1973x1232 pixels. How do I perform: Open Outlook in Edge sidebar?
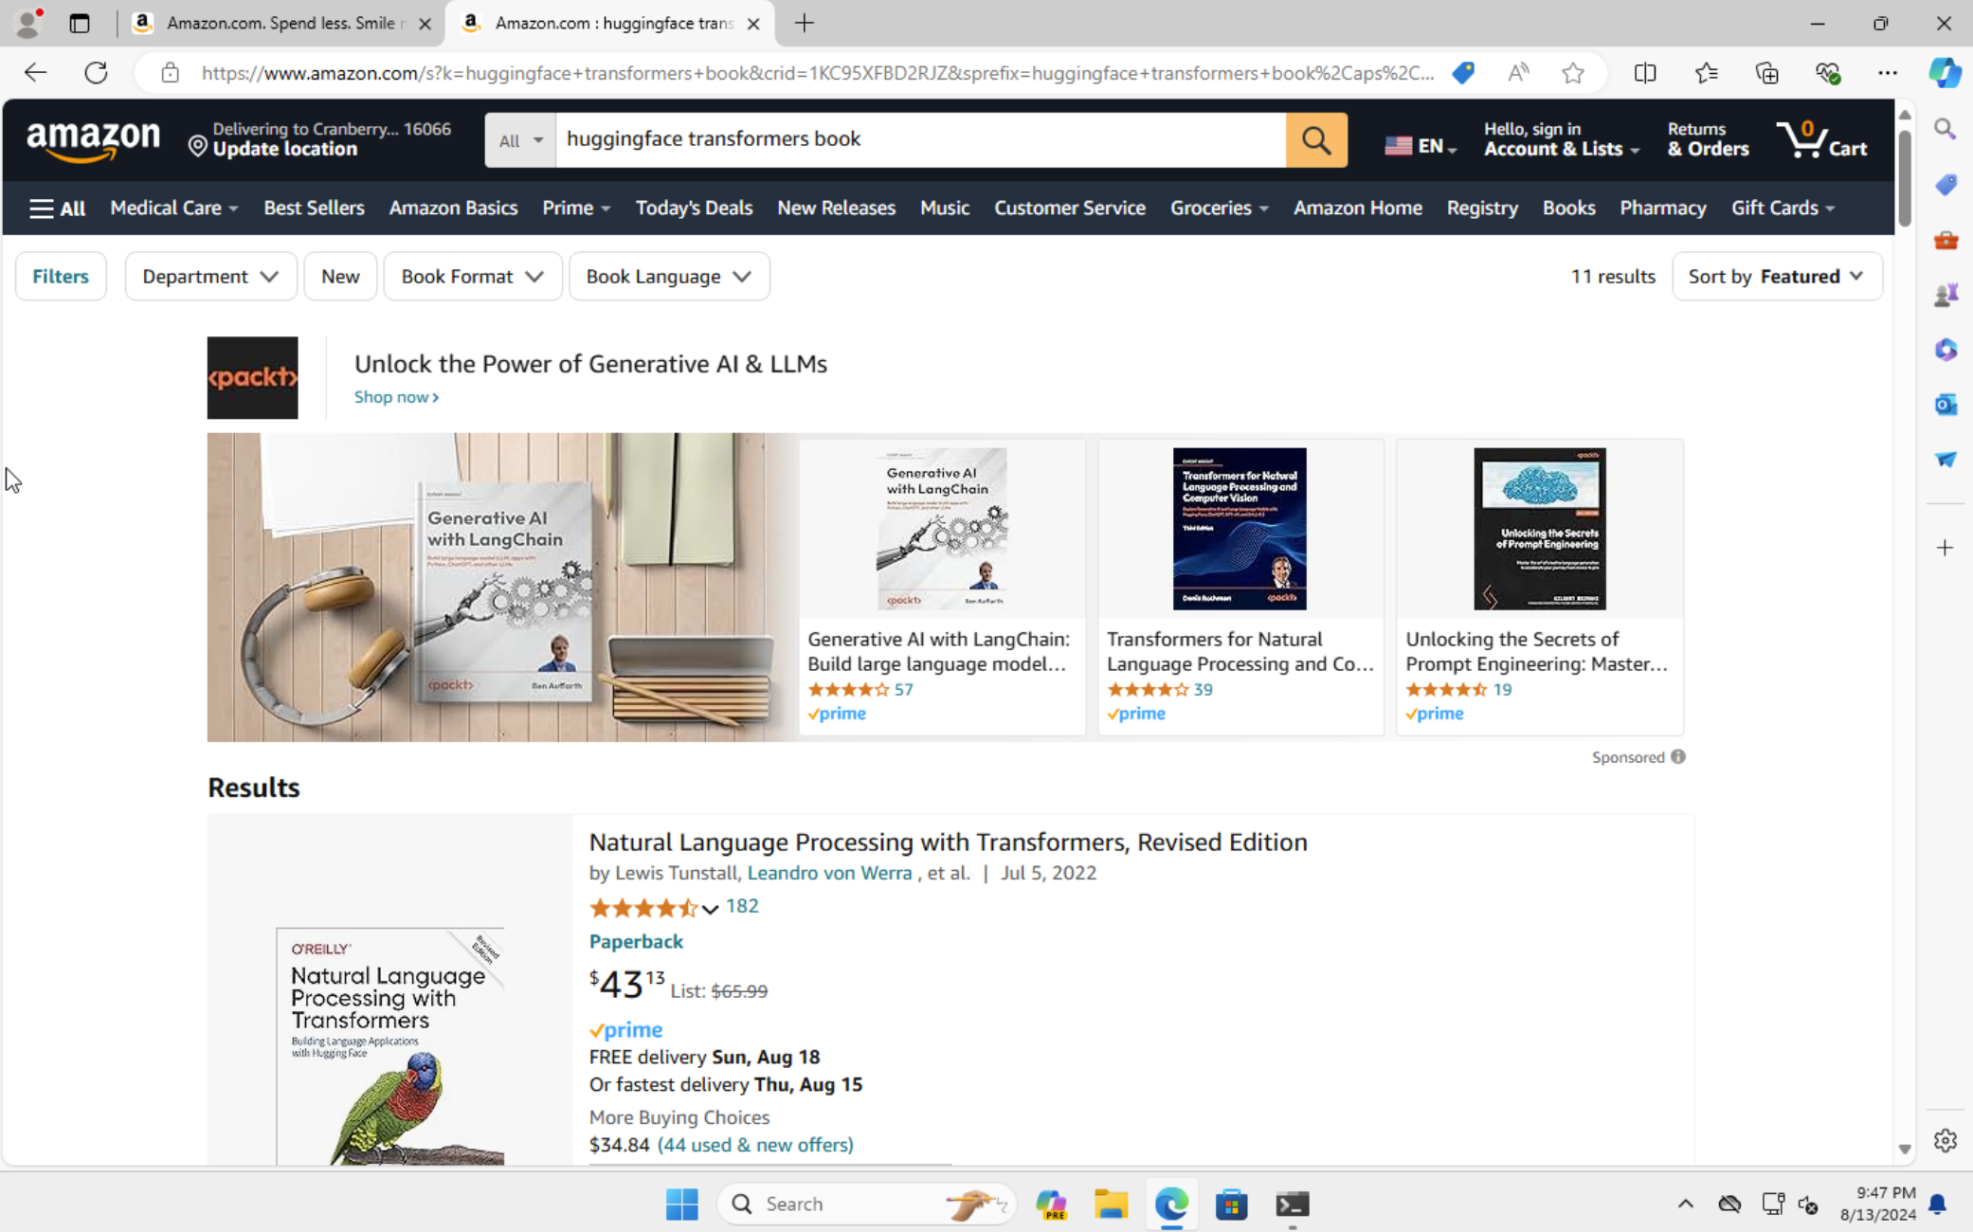point(1945,405)
